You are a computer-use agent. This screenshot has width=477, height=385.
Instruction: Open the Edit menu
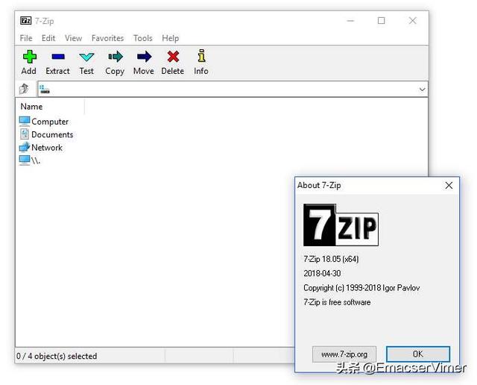[48, 38]
